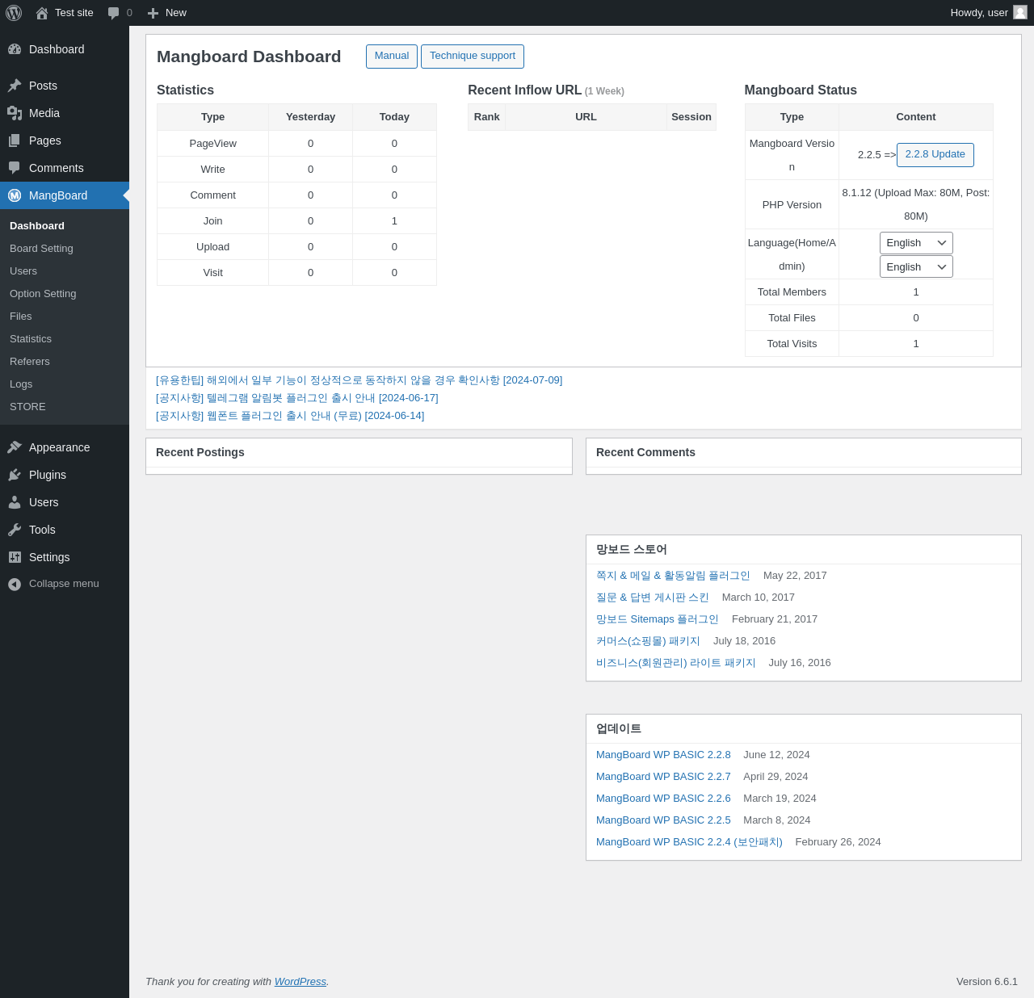The width and height of the screenshot is (1034, 998).
Task: Click the Technique support button
Action: (x=473, y=57)
